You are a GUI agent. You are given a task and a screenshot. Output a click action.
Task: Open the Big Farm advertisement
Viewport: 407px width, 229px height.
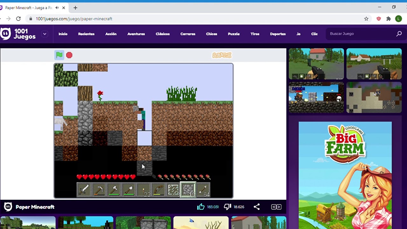[x=345, y=175]
